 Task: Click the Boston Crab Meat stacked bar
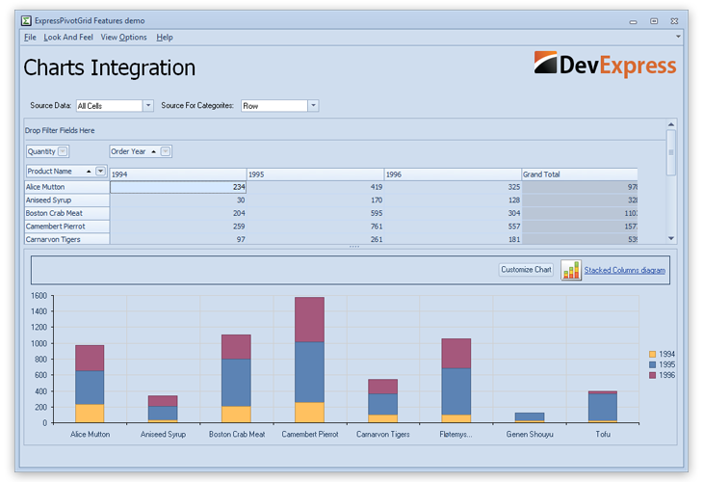236,378
